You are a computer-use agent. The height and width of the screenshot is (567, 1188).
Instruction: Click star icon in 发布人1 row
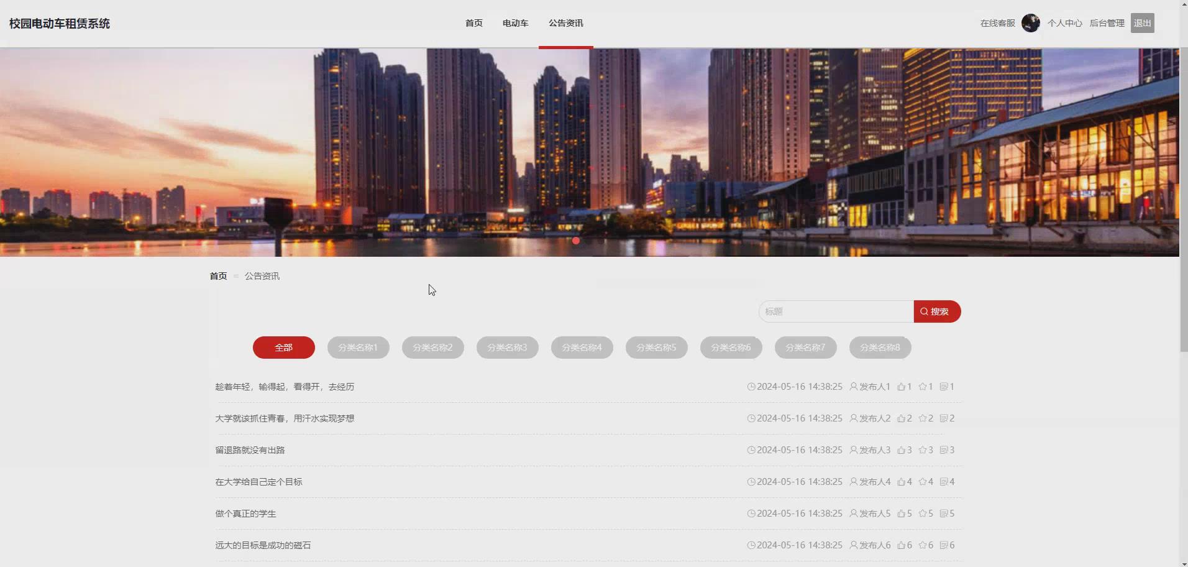(x=922, y=387)
